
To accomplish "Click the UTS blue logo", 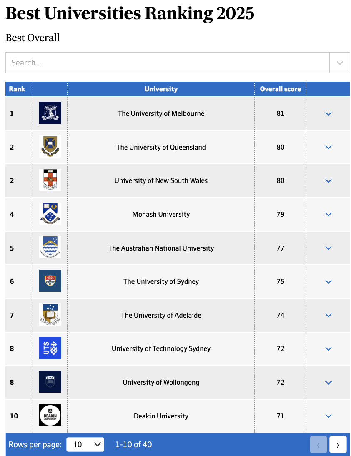I will (x=50, y=348).
